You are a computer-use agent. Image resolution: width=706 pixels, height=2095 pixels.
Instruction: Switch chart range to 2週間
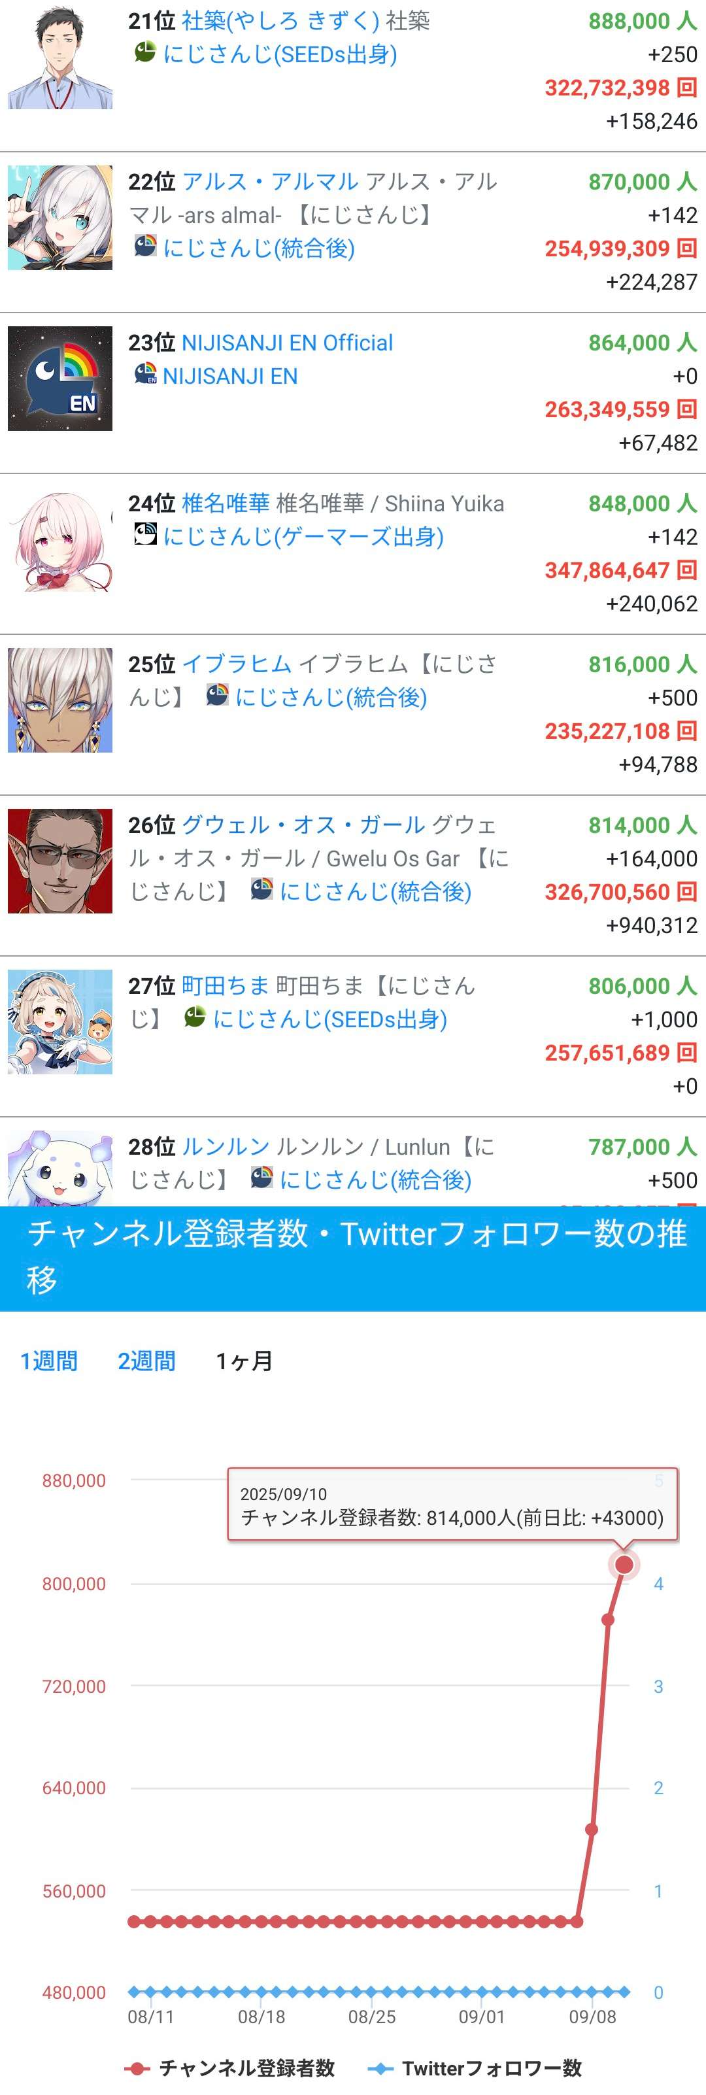146,1361
